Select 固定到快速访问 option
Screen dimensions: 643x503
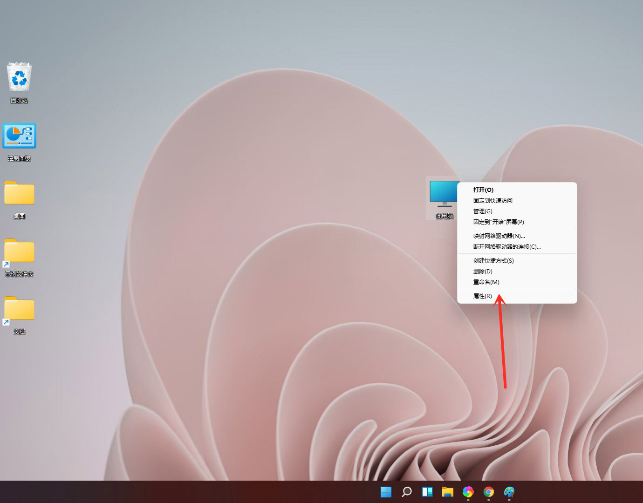click(492, 200)
